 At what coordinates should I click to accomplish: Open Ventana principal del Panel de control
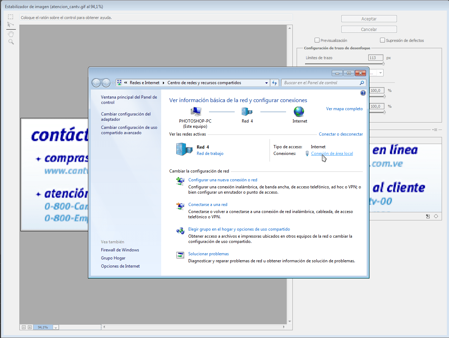pyautogui.click(x=129, y=100)
